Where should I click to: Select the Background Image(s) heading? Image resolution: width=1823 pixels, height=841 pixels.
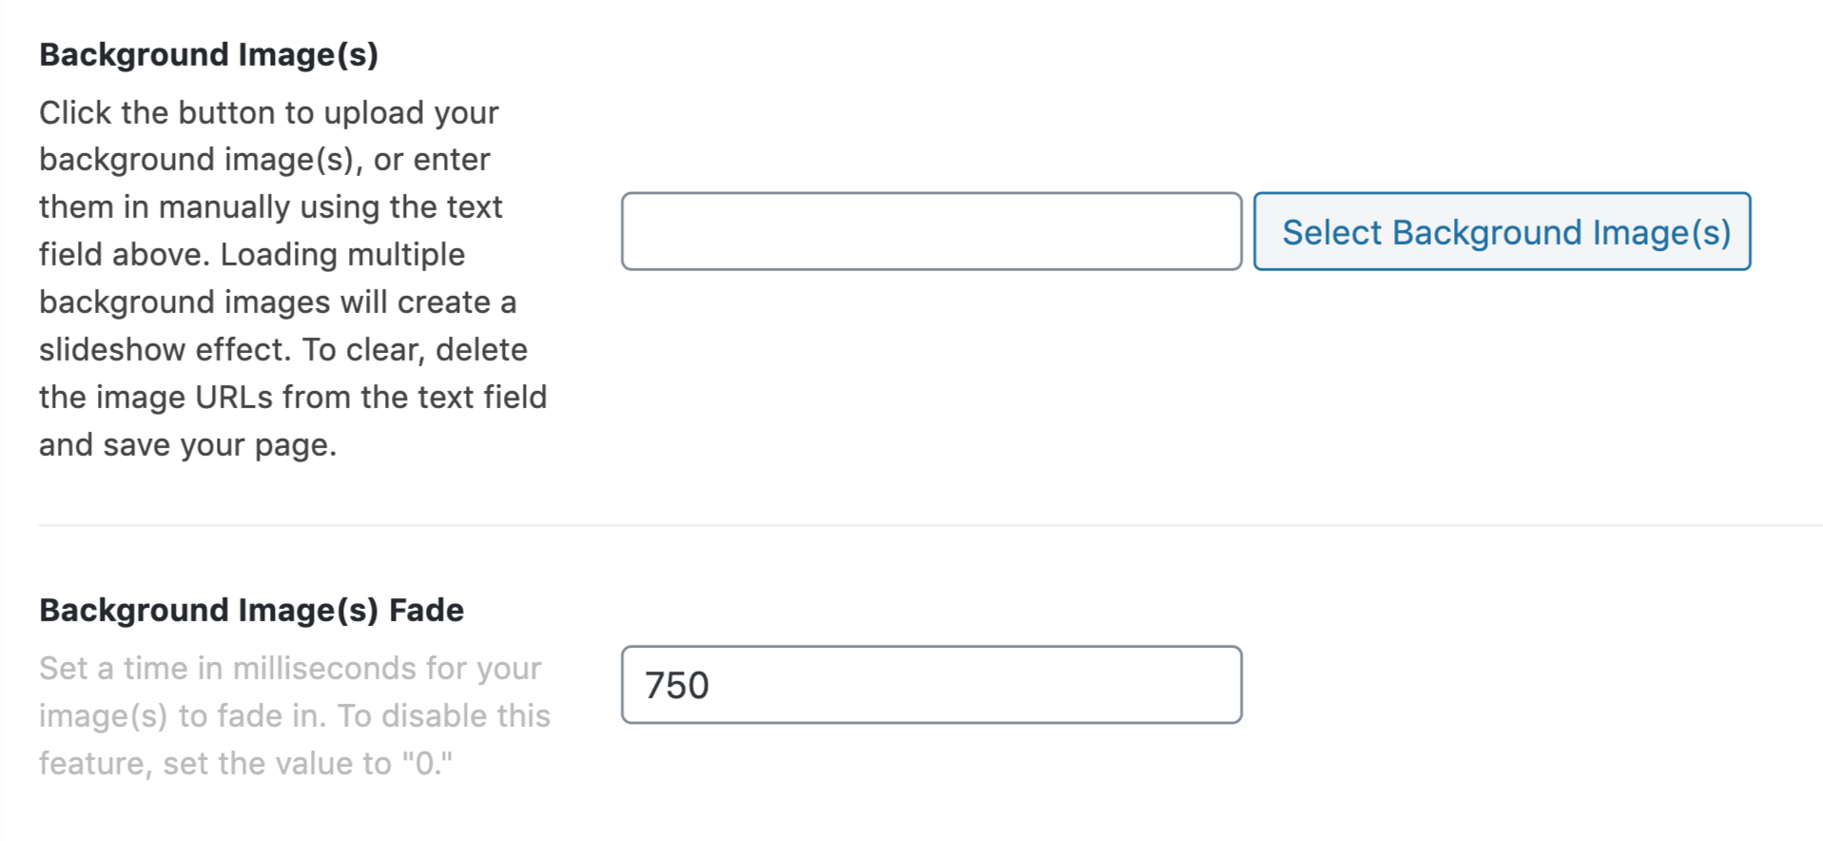[209, 54]
